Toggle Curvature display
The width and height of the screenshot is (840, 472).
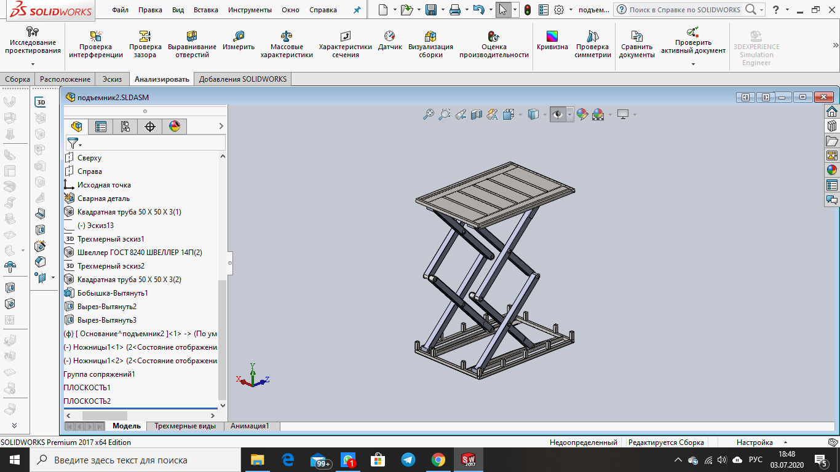coord(552,41)
